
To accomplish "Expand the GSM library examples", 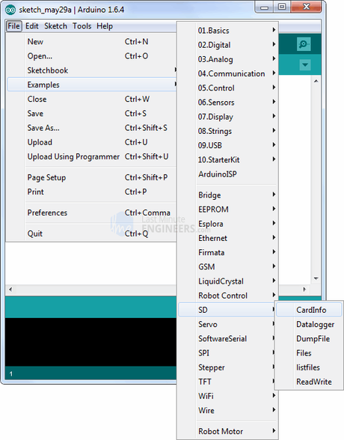I will click(228, 266).
